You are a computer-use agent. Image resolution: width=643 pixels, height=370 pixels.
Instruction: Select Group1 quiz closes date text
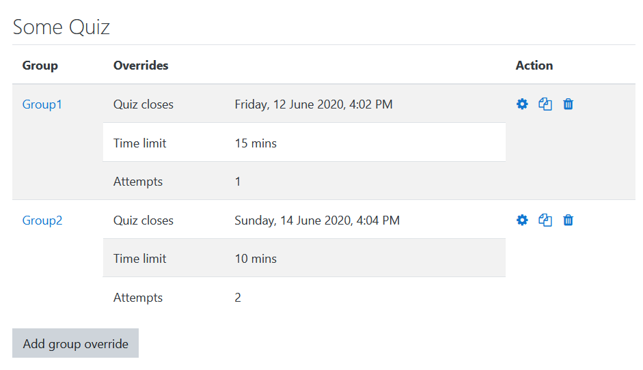(314, 104)
